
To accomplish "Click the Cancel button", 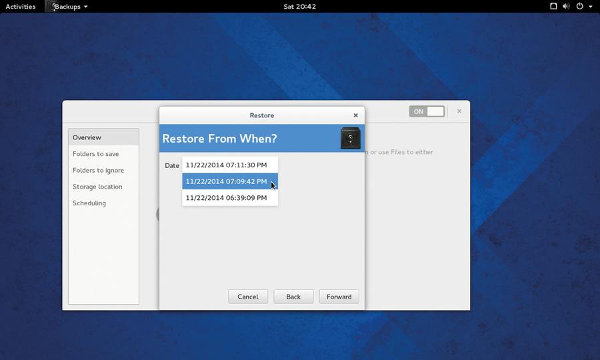I will (248, 297).
